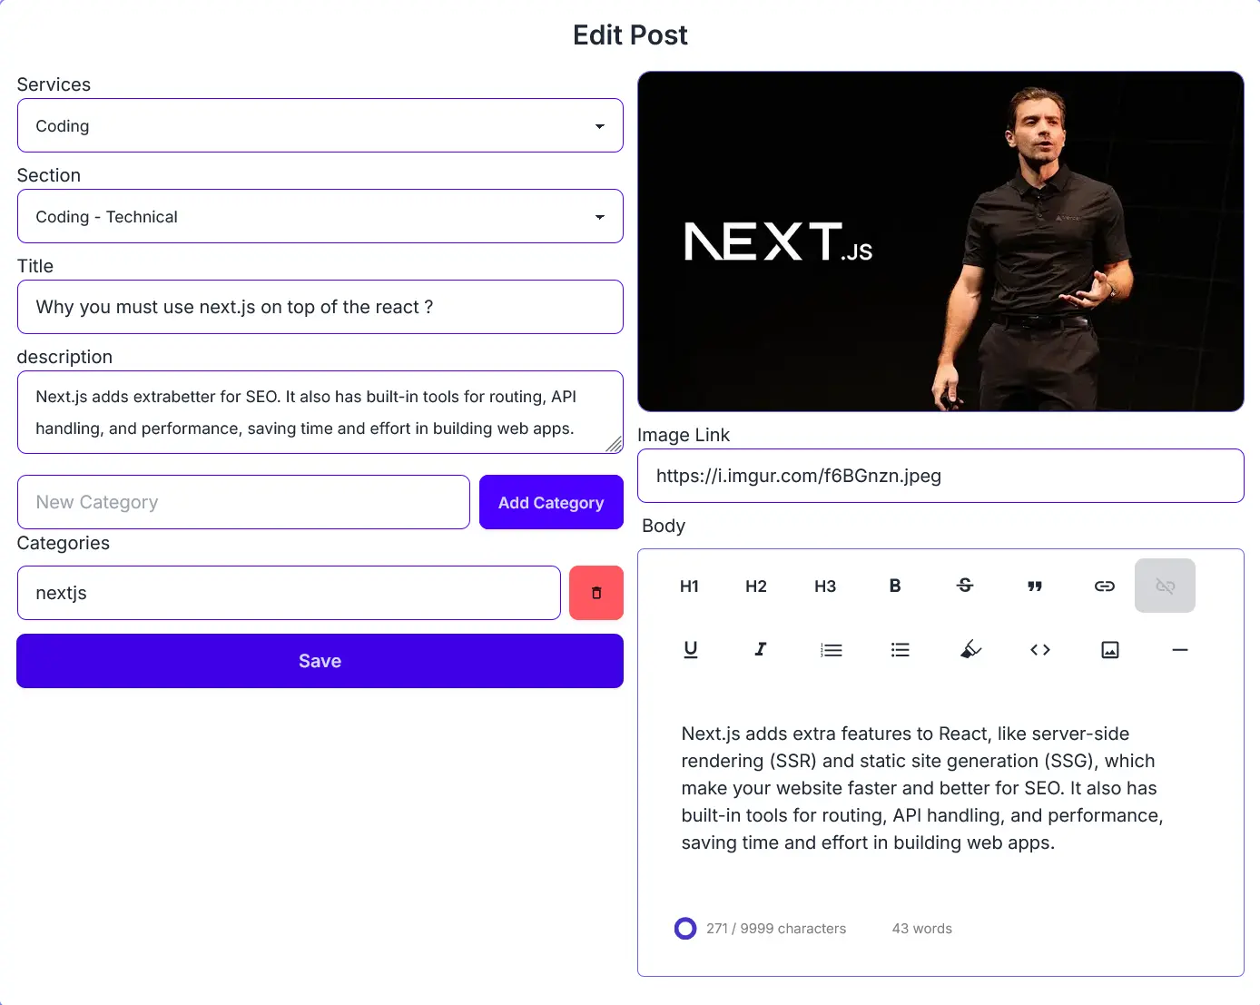Click the Image Link label

tap(684, 435)
